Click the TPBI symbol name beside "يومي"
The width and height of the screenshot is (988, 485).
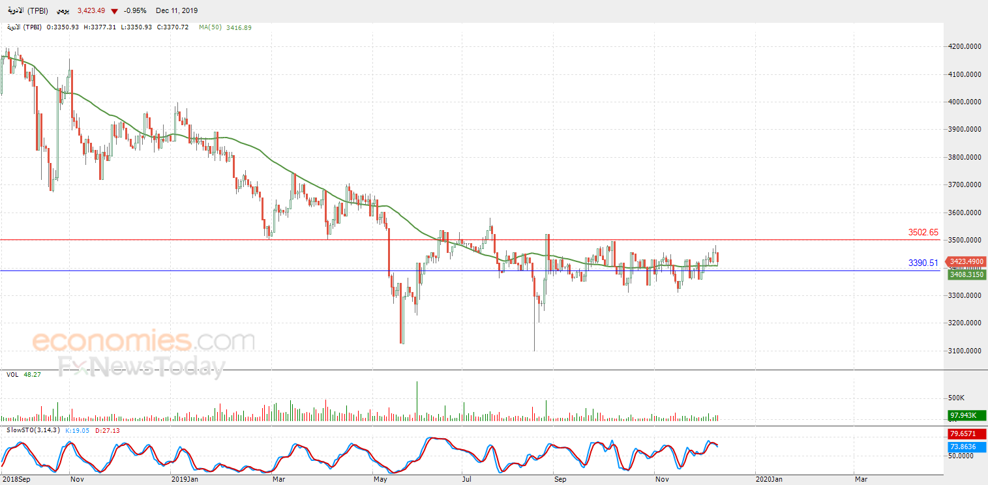click(28, 11)
